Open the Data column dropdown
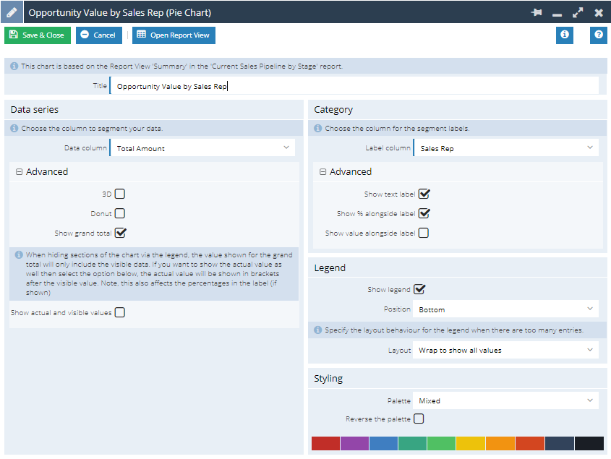Image resolution: width=611 pixels, height=459 pixels. 202,148
